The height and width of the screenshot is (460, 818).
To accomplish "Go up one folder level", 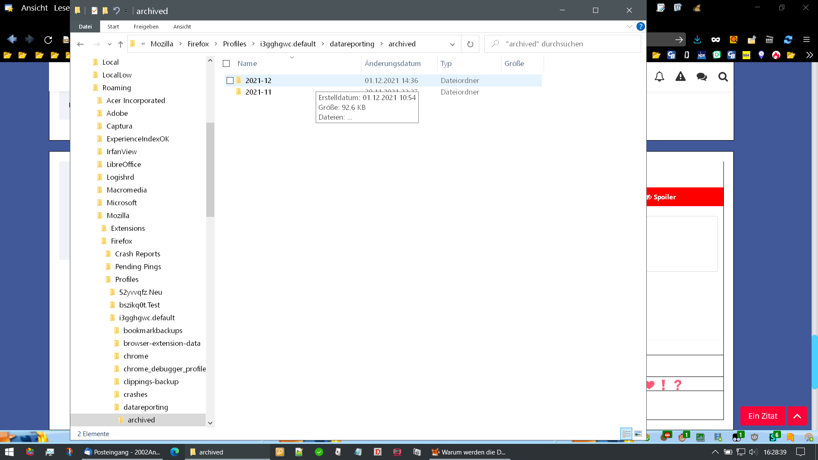I will [x=121, y=44].
